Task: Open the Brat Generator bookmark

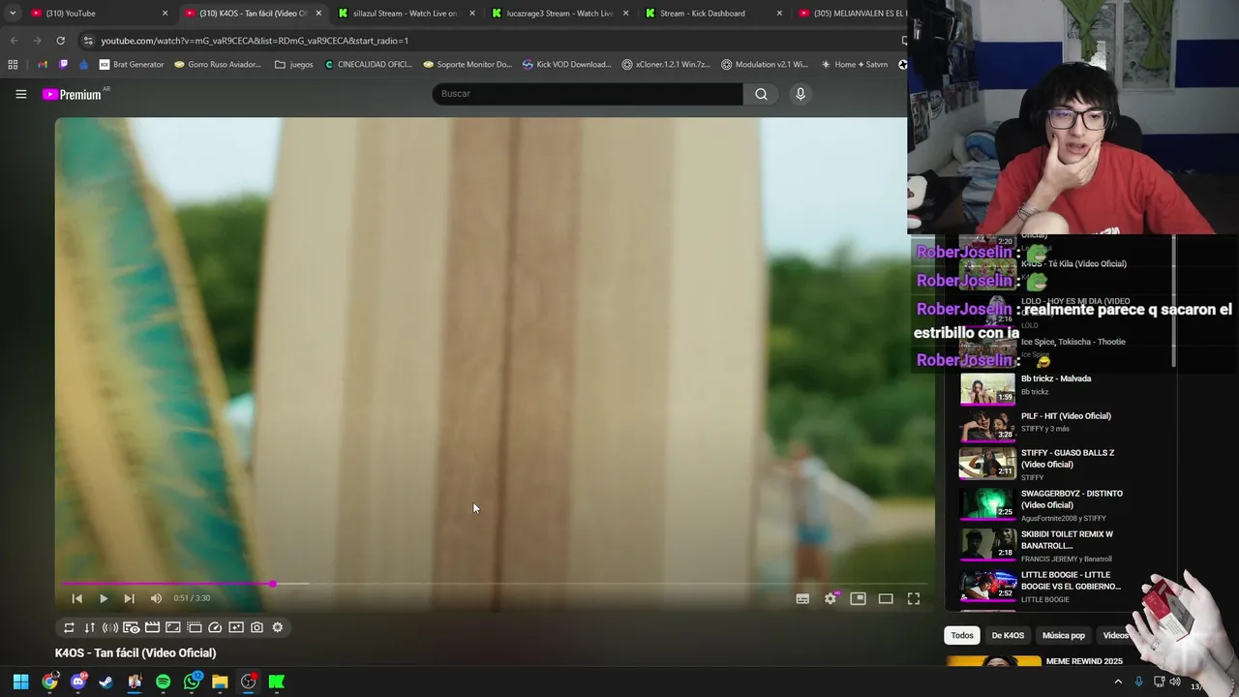Action: 132,65
